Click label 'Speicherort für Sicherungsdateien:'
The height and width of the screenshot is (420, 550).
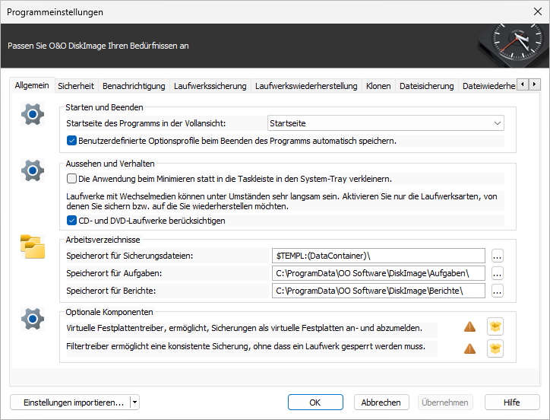pyautogui.click(x=129, y=256)
